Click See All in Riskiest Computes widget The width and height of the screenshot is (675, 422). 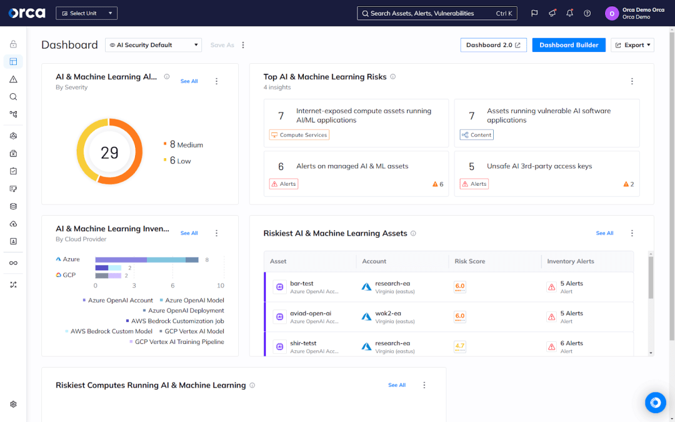[396, 385]
